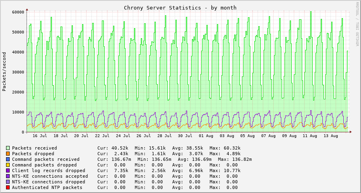Screen dimensions: 361x193
Task: Click the blue Command packets received swatch
Action: [x=8, y=159]
